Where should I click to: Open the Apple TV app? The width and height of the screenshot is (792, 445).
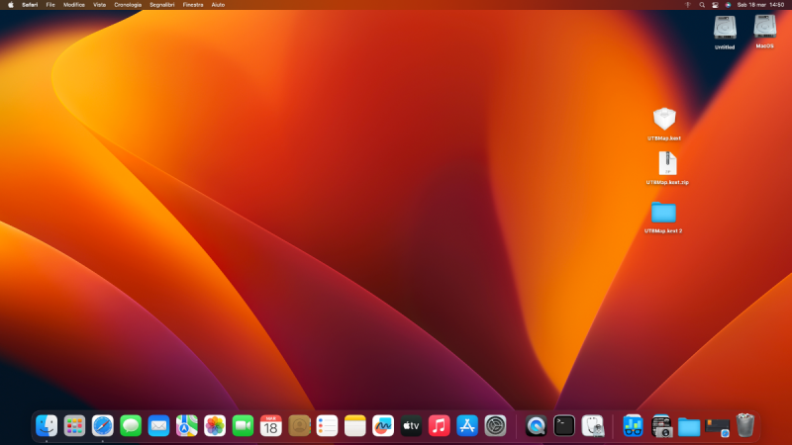[411, 425]
